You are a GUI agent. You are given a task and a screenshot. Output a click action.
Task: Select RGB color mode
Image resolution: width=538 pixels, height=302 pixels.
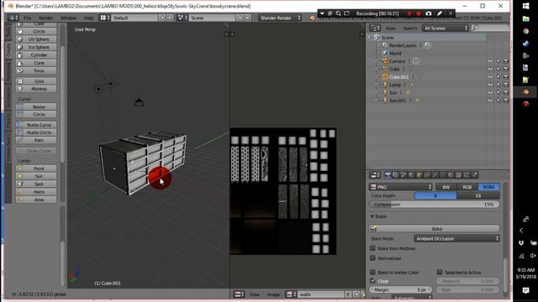(x=467, y=187)
